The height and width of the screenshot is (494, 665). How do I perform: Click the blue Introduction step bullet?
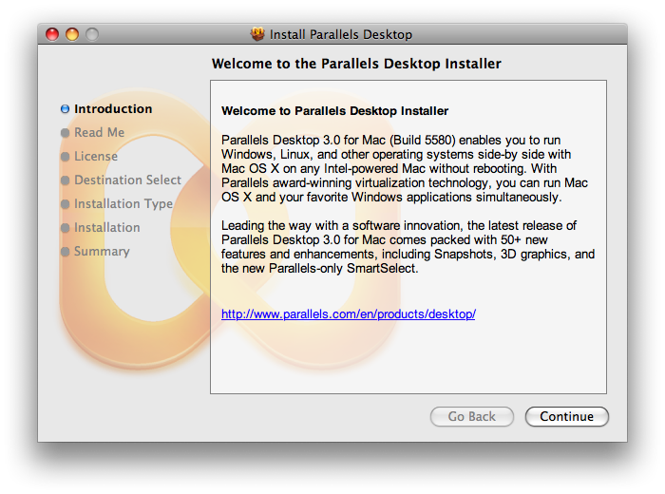[x=65, y=109]
